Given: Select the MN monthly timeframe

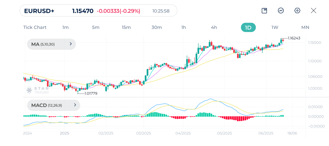Looking at the screenshot, I should 305,27.
